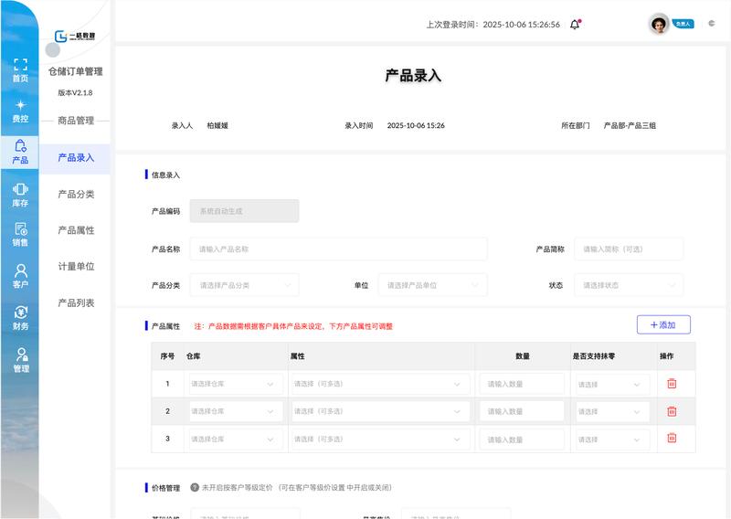Open row 1 仓库 warehouse dropdown

point(236,385)
